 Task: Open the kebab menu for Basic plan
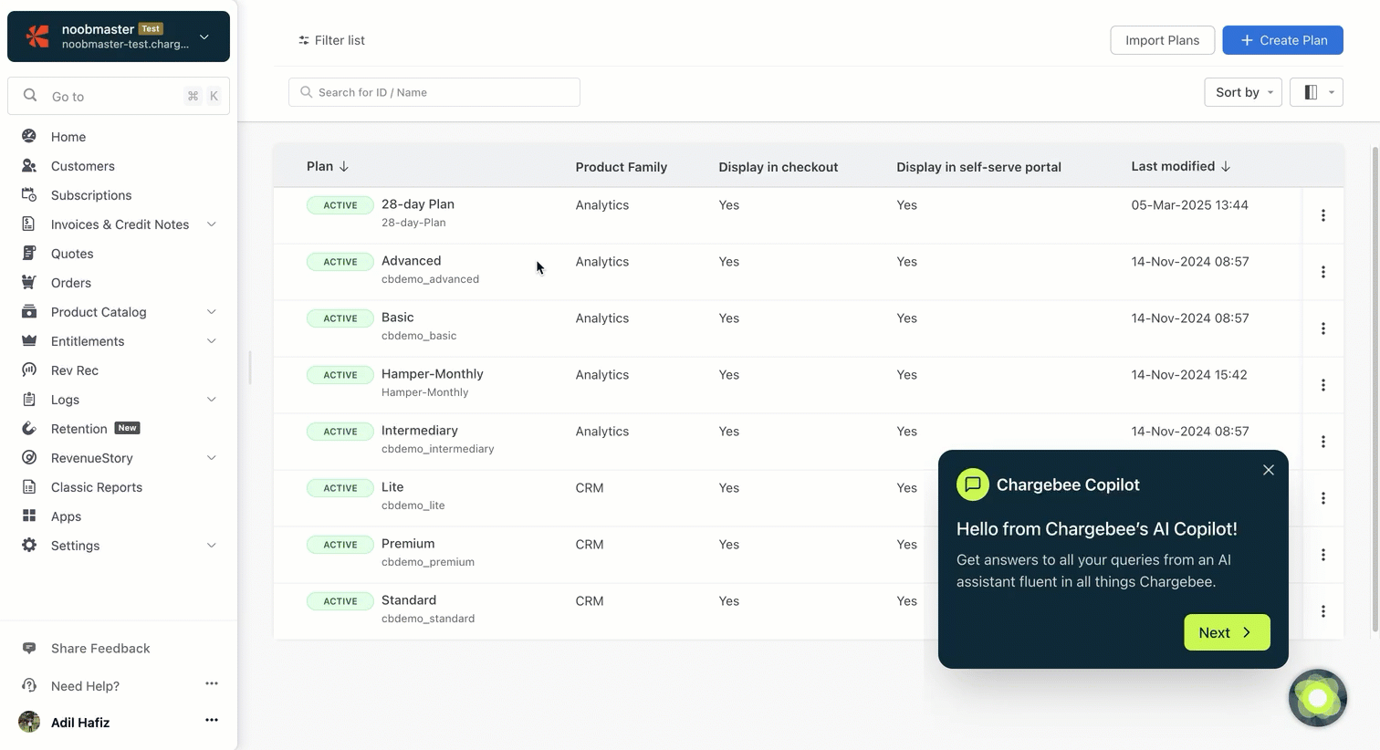pos(1322,328)
